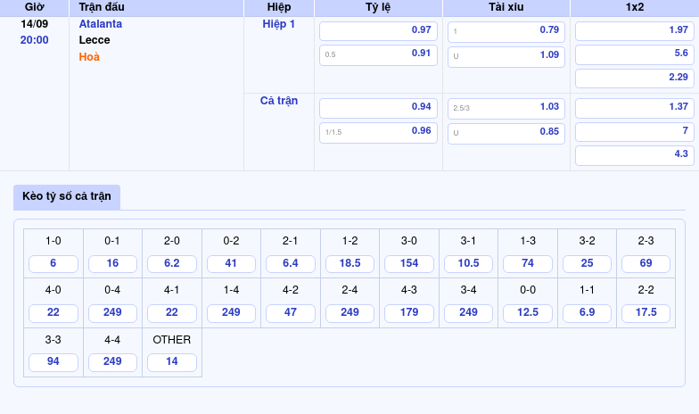Bet on score 4-3 at 179
This screenshot has width=699, height=414.
408,312
